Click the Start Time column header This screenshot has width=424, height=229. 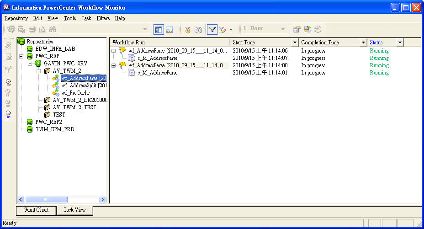(261, 43)
